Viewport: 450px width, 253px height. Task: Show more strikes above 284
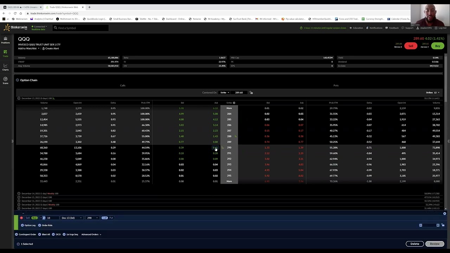click(x=229, y=108)
